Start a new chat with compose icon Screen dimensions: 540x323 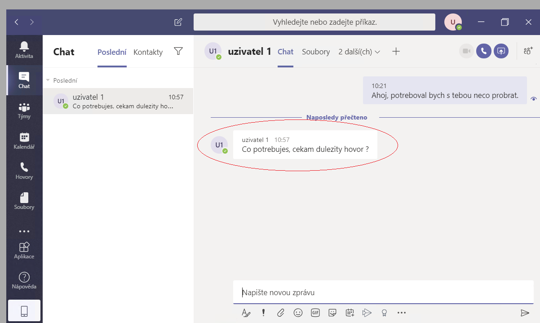click(x=178, y=22)
